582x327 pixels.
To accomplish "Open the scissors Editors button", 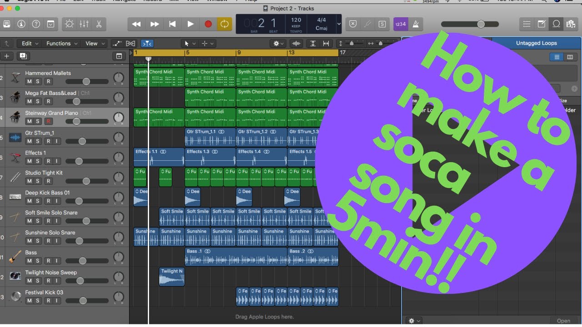I will tap(99, 24).
